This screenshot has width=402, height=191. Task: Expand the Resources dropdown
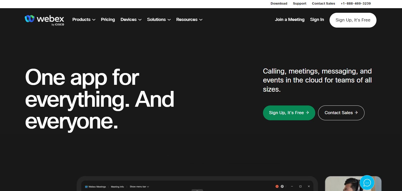(x=189, y=19)
